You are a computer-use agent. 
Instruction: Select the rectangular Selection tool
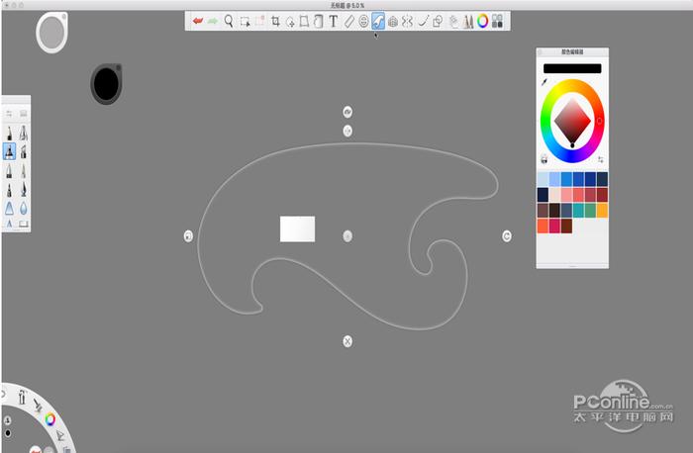pyautogui.click(x=245, y=21)
